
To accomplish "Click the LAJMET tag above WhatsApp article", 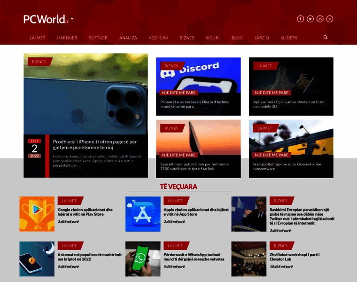I will (x=176, y=246).
